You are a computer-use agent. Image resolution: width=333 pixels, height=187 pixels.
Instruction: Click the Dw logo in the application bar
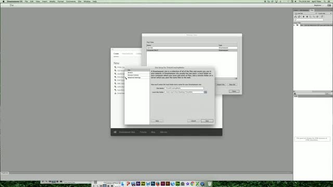click(x=11, y=5)
